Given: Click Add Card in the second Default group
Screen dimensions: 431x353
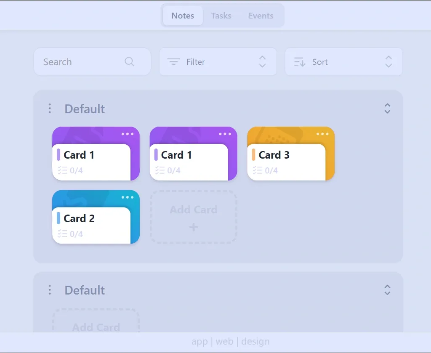Looking at the screenshot, I should pyautogui.click(x=96, y=324).
